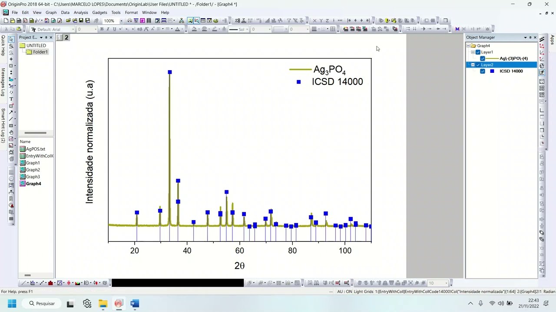Viewport: 556px width, 312px height.
Task: Switch to layer 1 button
Action: pos(60,38)
